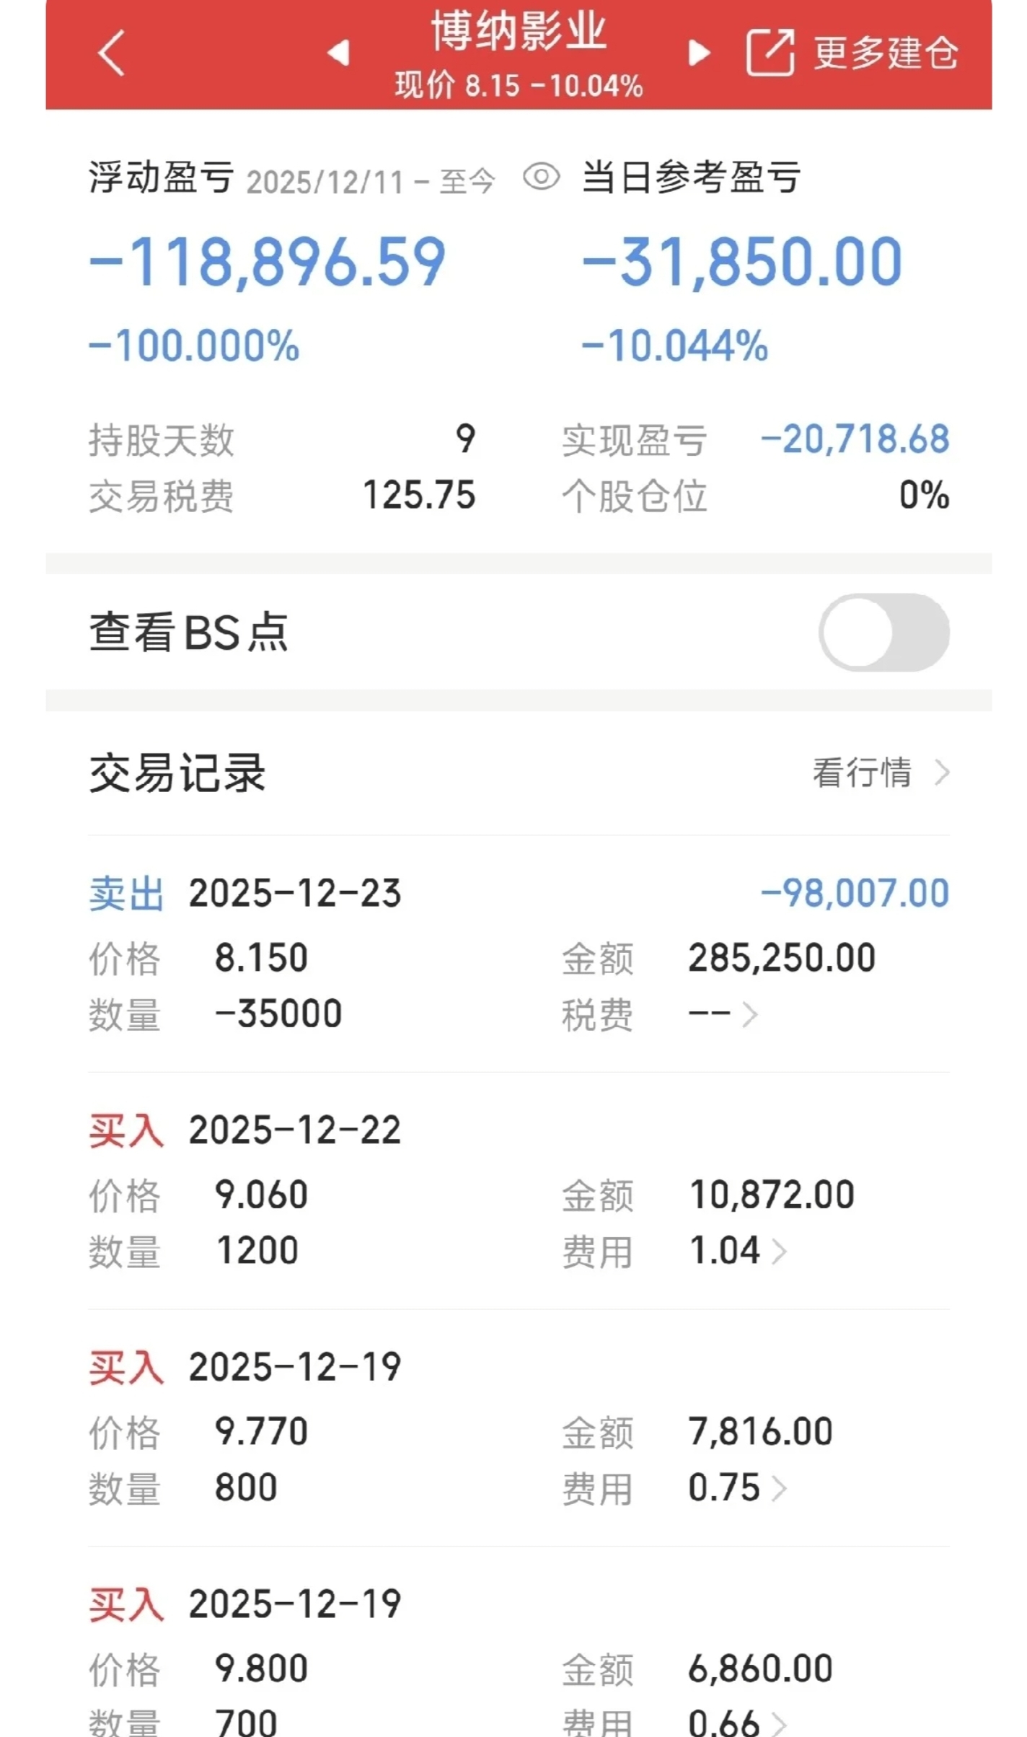Expand 费用 0.66 fee details
Viewport: 1027px width, 1737px height.
click(779, 1723)
